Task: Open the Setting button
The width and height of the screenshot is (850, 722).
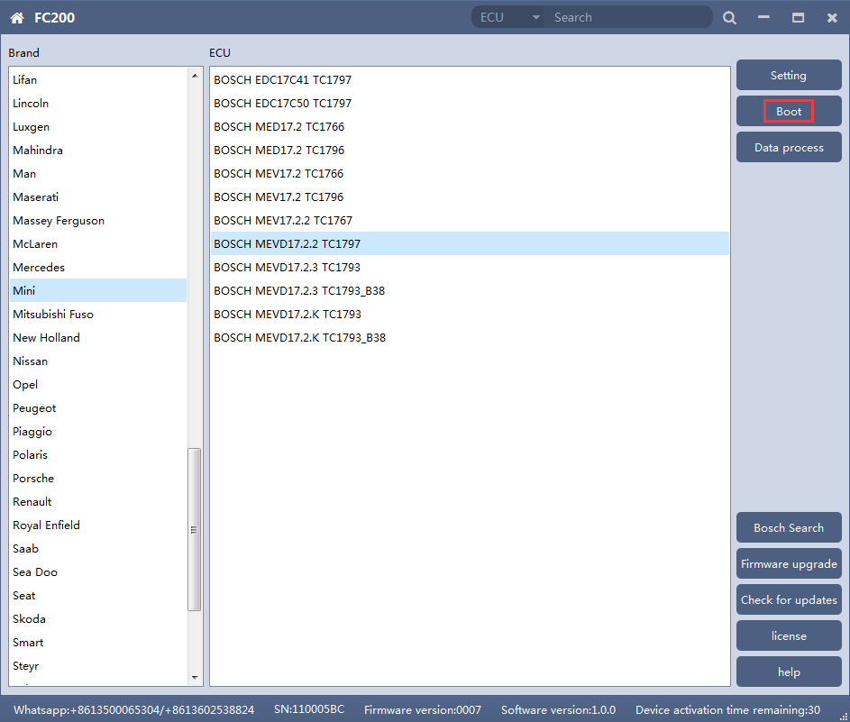Action: click(x=789, y=76)
